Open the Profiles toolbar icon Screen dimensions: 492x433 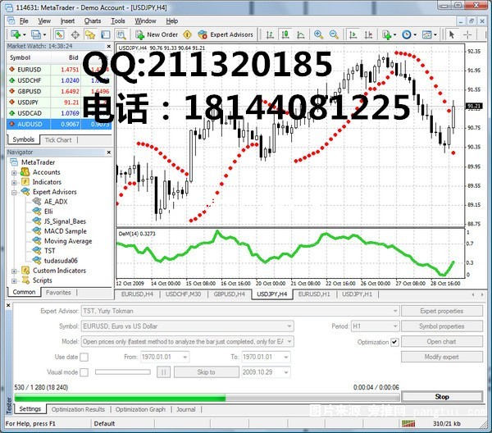36,34
